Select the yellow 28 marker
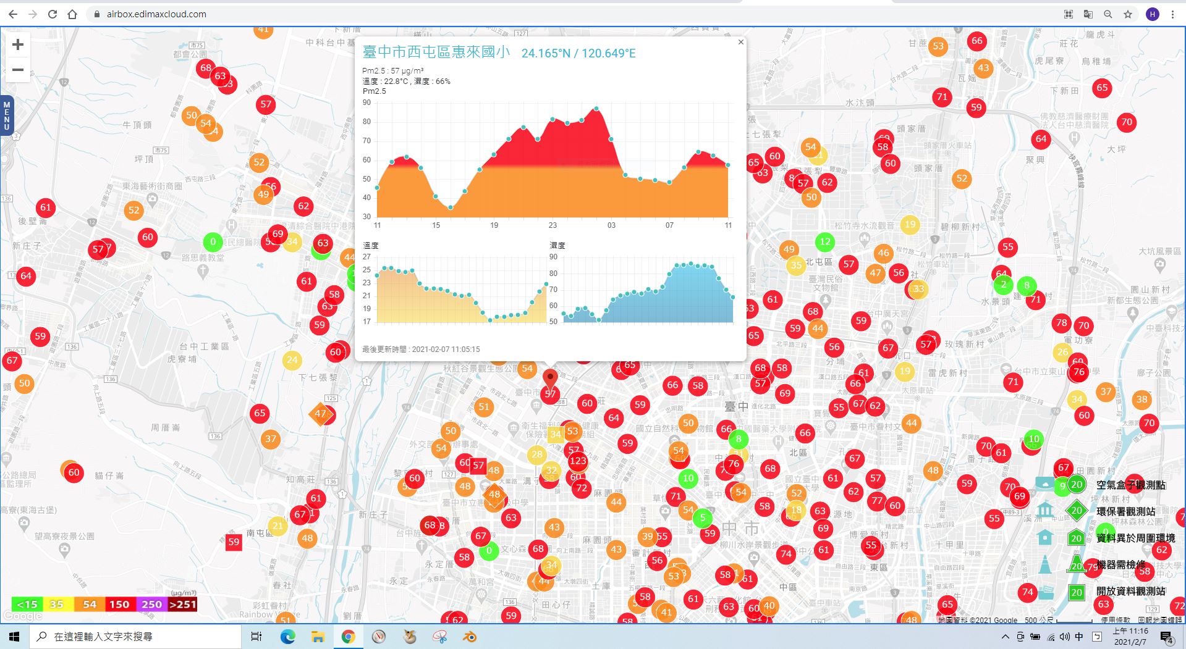 [537, 454]
